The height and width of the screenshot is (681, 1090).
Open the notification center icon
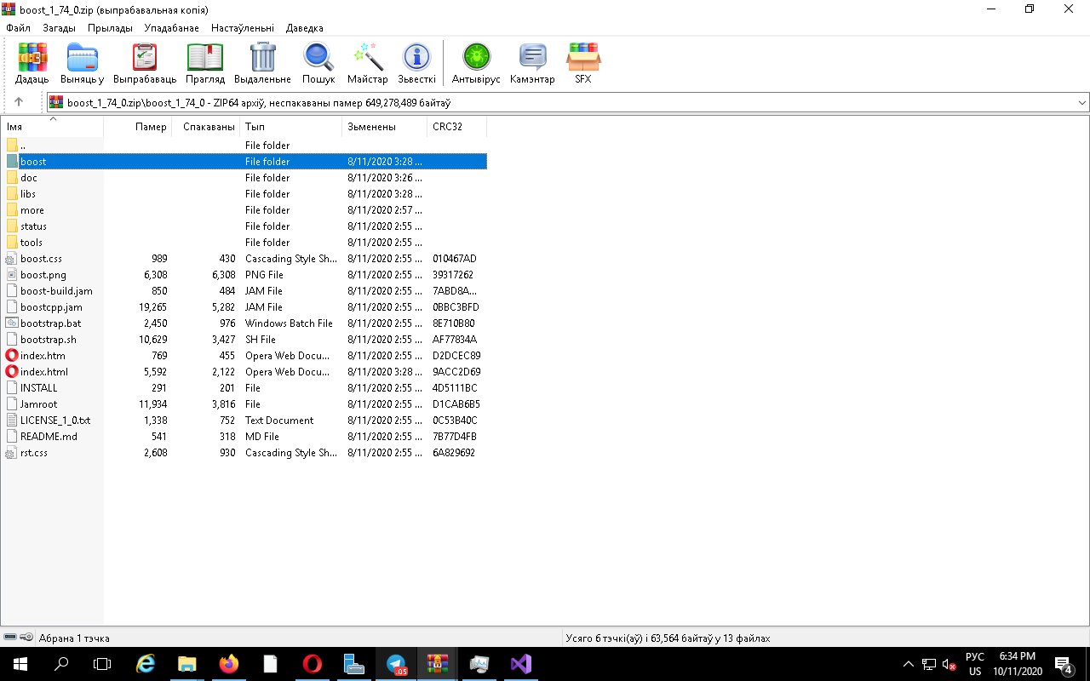[x=1064, y=664]
